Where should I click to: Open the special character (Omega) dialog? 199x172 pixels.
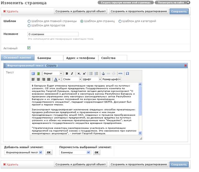point(127,74)
